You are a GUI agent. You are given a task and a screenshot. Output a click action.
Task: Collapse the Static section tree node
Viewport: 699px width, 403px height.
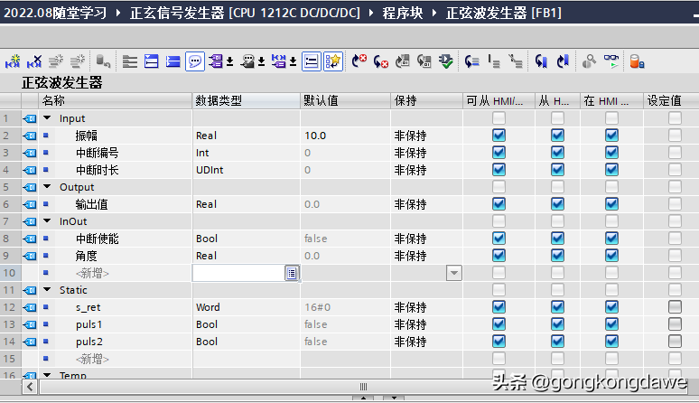[x=47, y=290]
